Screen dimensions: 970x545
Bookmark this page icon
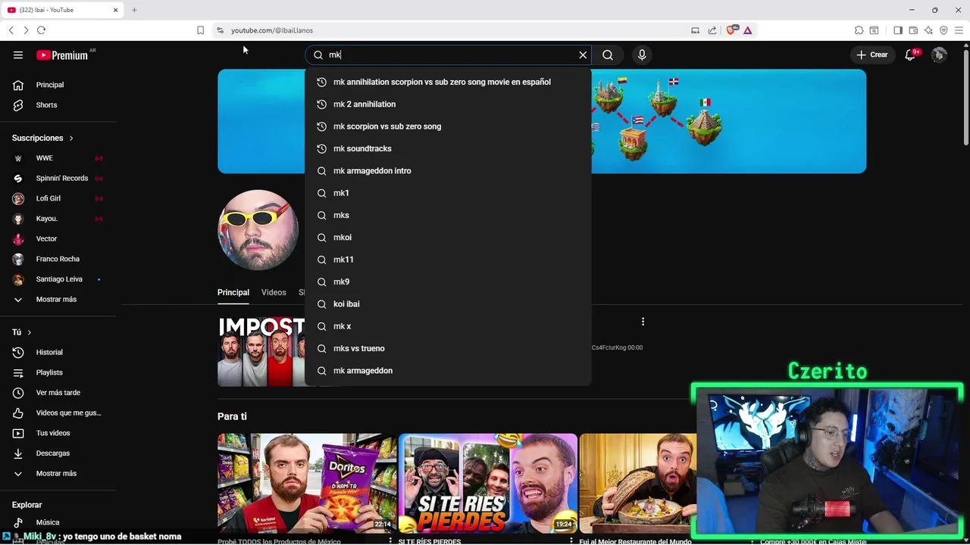click(x=200, y=30)
